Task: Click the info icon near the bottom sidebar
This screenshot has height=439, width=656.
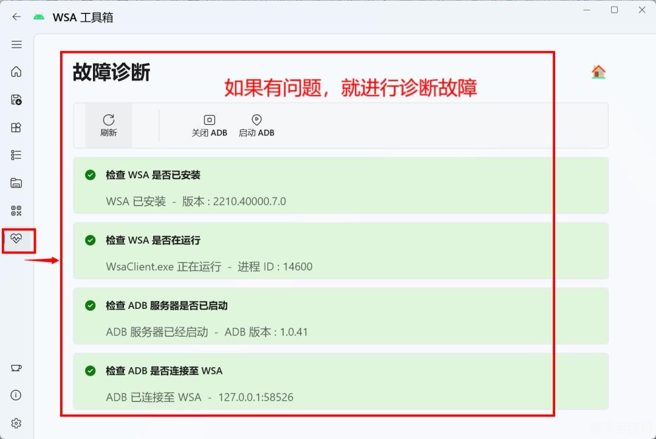Action: pos(16,395)
